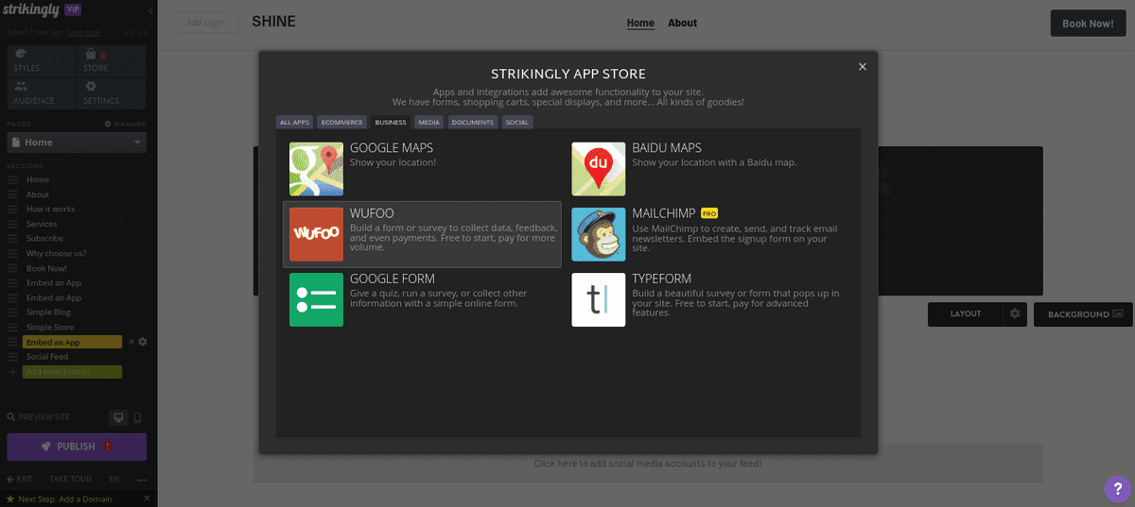1135x507 pixels.
Task: Click the undo arrow icon
Action: (130, 32)
